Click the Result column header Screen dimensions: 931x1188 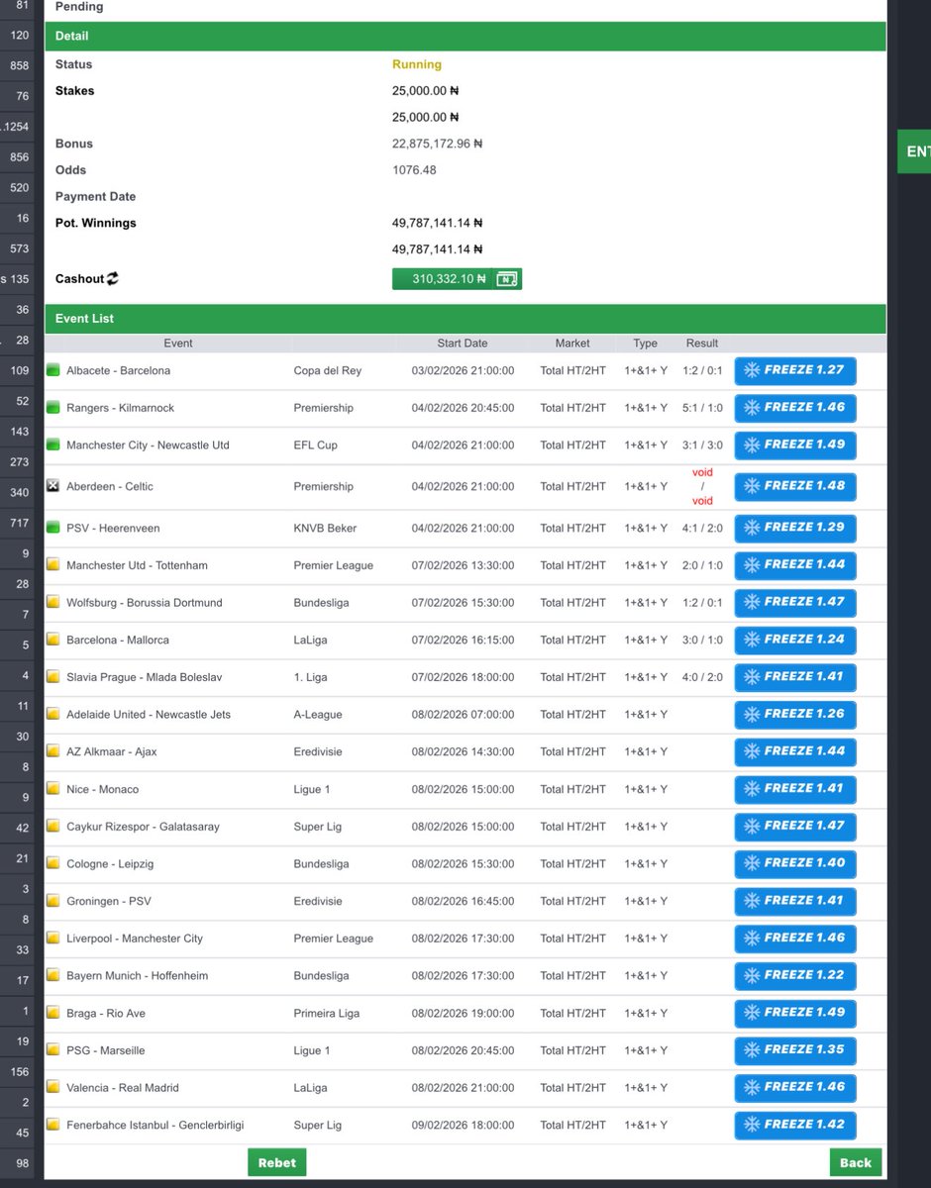(x=702, y=344)
